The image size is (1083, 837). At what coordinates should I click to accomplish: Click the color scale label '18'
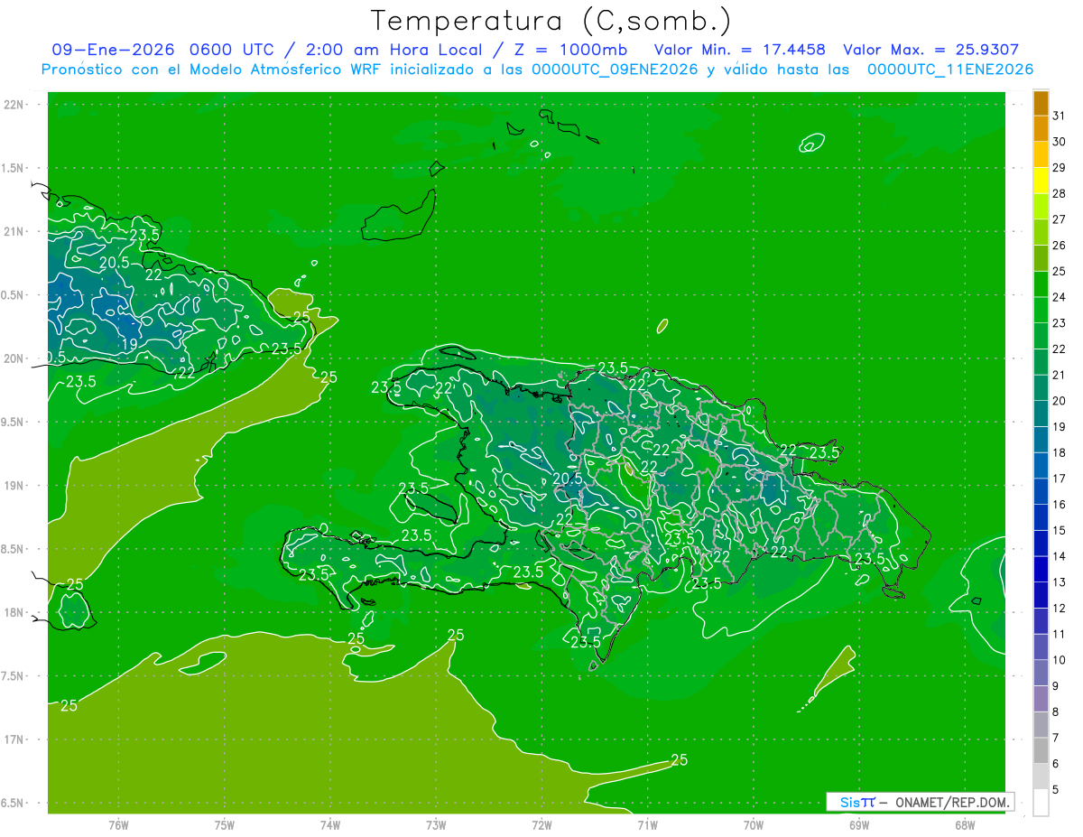point(1059,452)
